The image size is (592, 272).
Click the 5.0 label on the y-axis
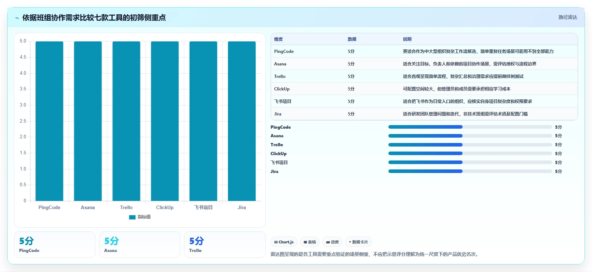(23, 41)
